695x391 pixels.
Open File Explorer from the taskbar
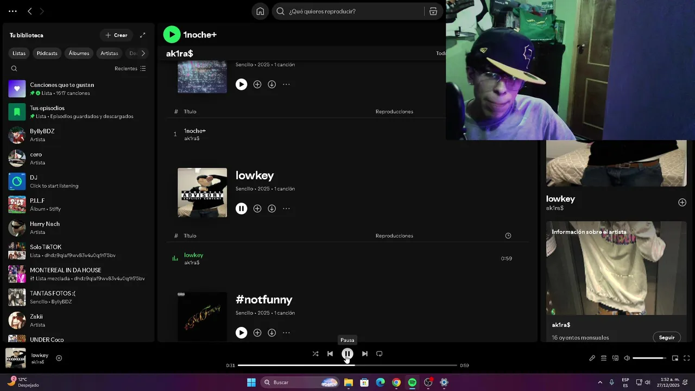pyautogui.click(x=349, y=382)
